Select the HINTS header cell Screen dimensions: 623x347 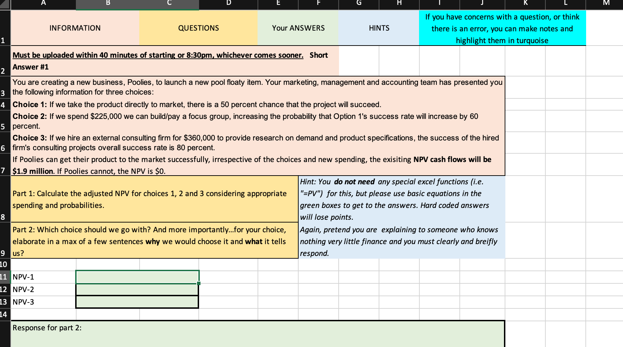[x=378, y=28]
